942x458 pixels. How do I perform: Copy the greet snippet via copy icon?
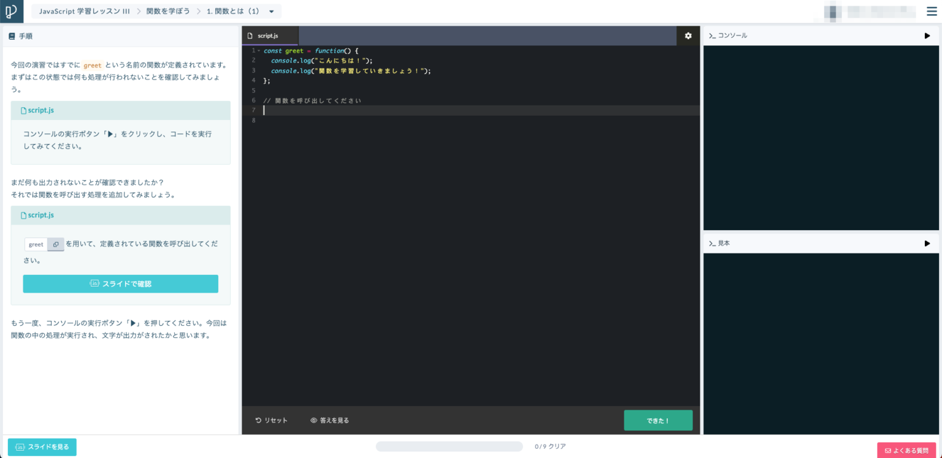[x=56, y=244]
